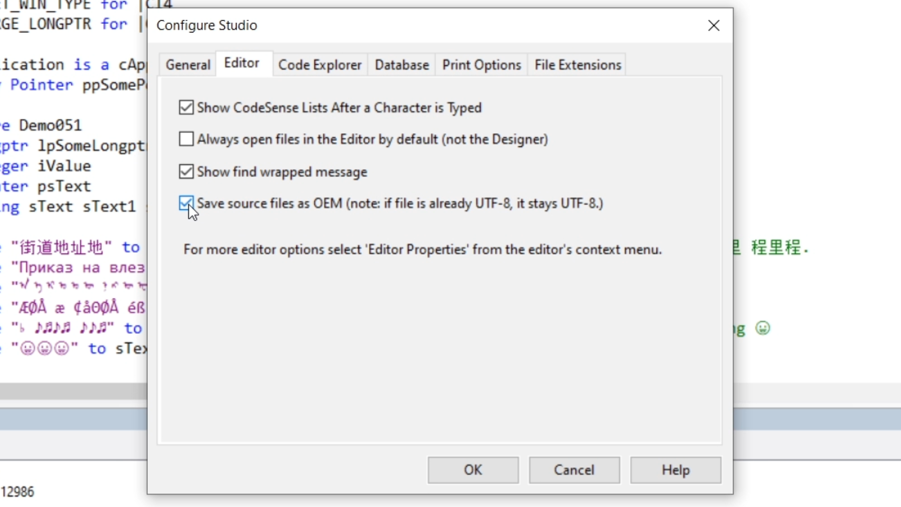Switch to the General tab
This screenshot has width=901, height=507.
pos(188,65)
